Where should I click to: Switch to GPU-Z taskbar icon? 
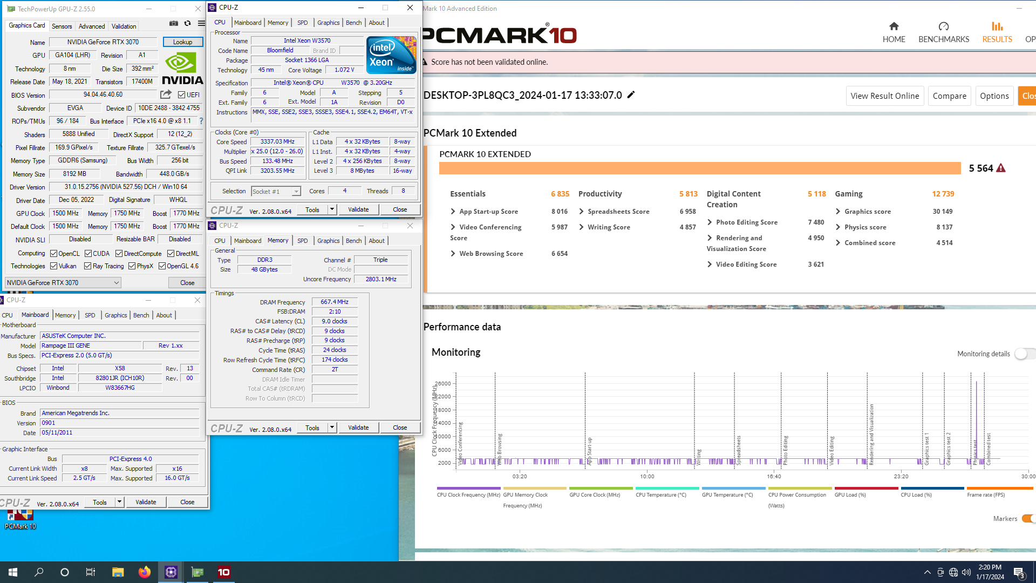197,572
